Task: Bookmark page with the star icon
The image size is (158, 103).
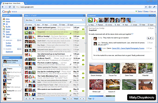Action: point(14,7)
